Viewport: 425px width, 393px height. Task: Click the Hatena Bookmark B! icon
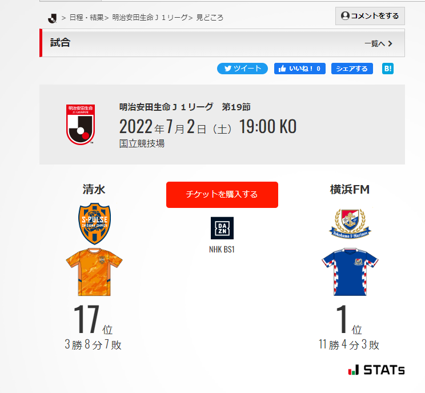click(x=388, y=69)
